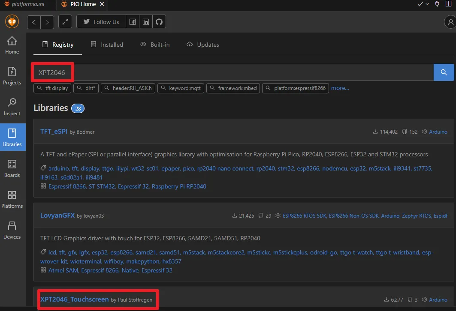Switch to the Installed tab
The height and width of the screenshot is (311, 456).
click(x=107, y=45)
